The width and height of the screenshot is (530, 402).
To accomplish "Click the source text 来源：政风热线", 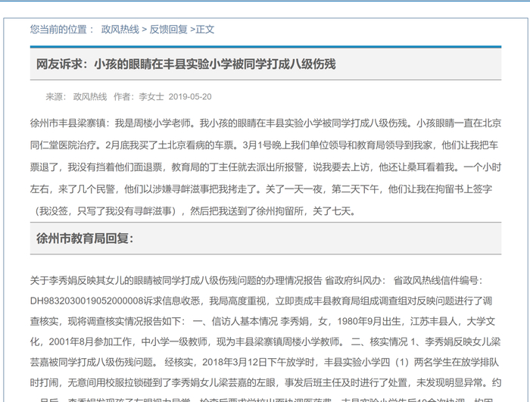I will (x=76, y=97).
